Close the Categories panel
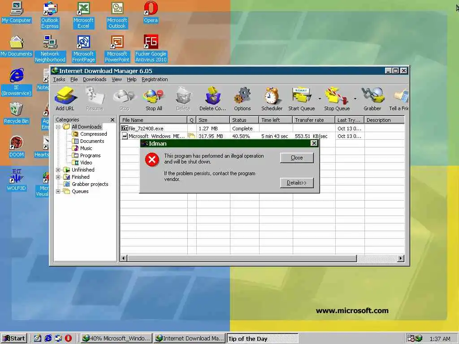This screenshot has width=459, height=344. tap(113, 120)
